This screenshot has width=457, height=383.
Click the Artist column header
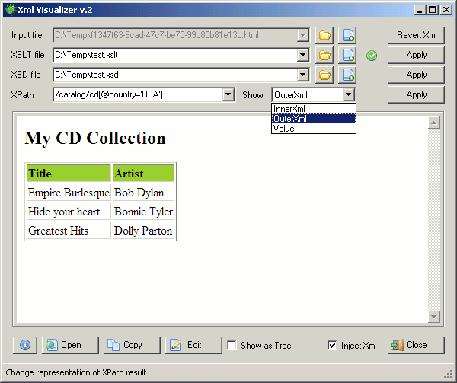(143, 174)
